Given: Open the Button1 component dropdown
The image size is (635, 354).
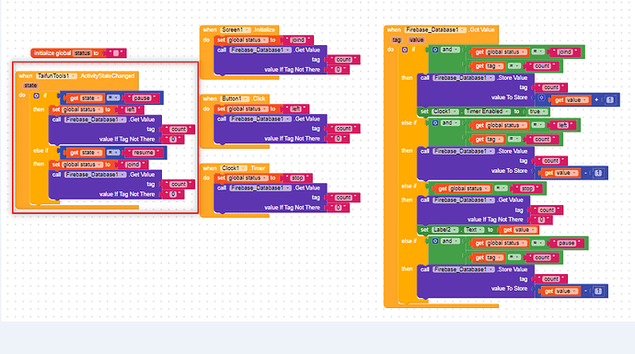Looking at the screenshot, I should coord(235,98).
